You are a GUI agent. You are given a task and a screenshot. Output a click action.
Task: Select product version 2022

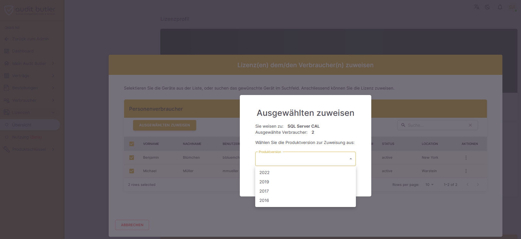[306, 173]
